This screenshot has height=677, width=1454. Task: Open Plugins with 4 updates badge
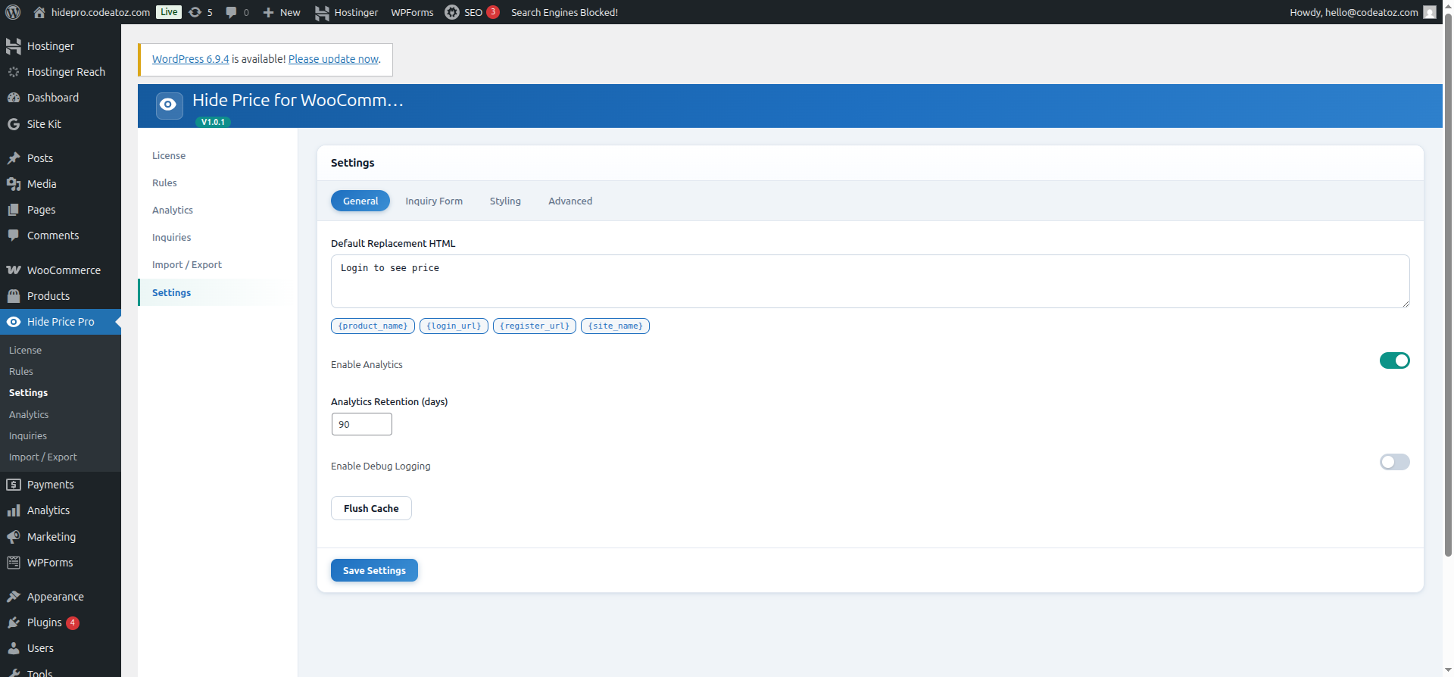61,622
